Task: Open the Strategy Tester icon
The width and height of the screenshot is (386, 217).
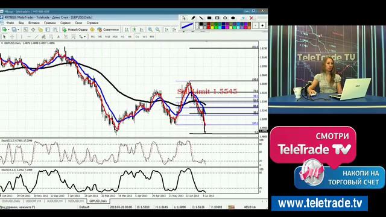Action: tap(55, 30)
